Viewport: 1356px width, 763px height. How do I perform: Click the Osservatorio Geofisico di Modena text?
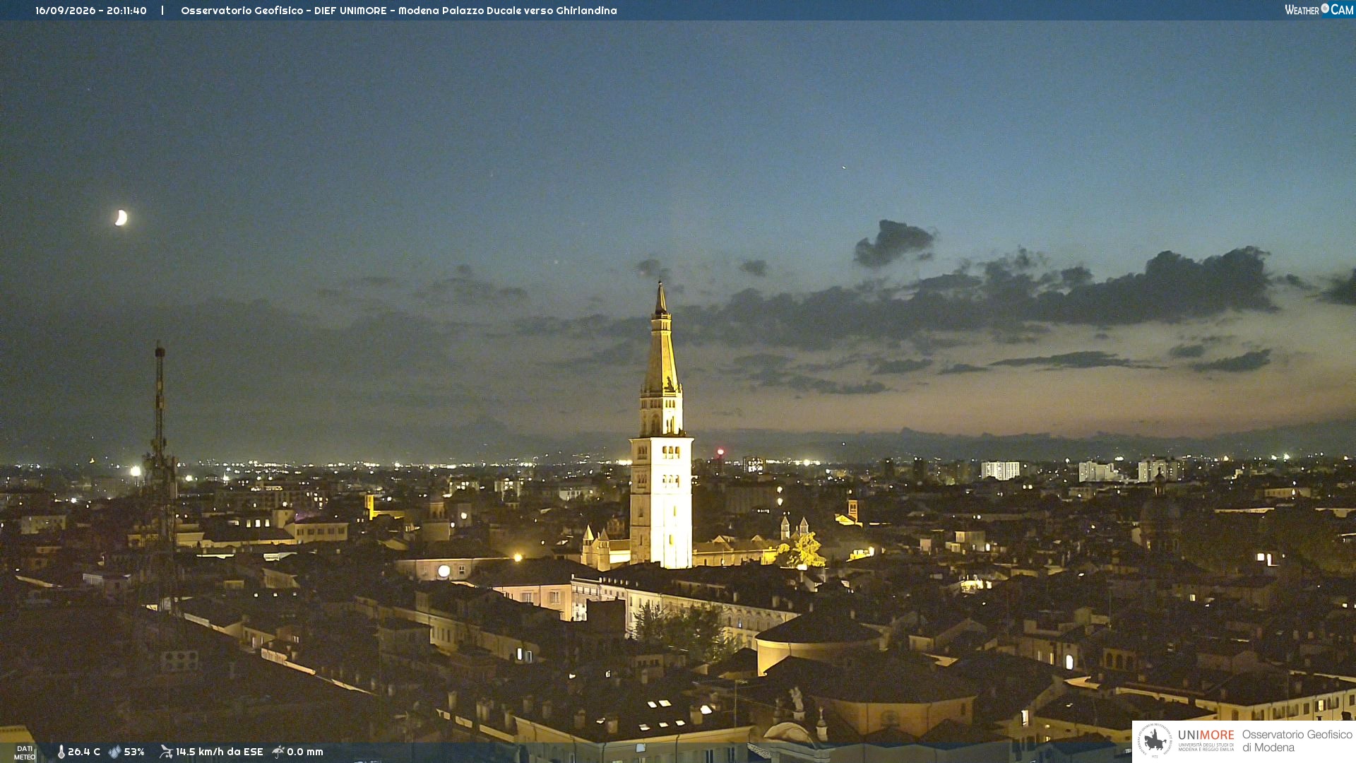1297,741
